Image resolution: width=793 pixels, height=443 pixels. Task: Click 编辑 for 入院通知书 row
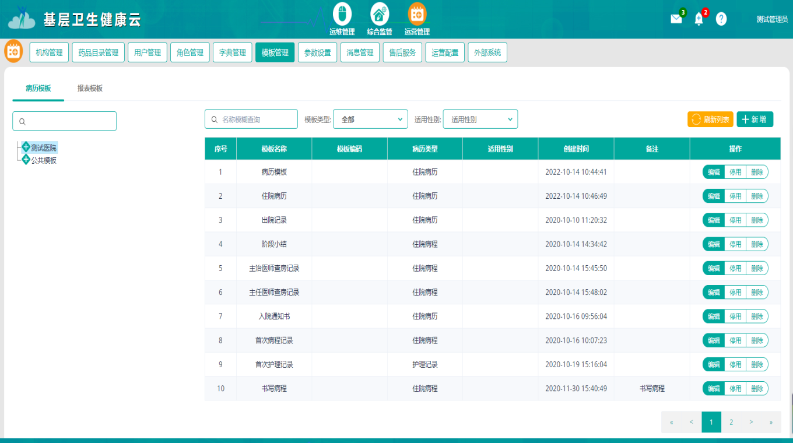tap(714, 317)
